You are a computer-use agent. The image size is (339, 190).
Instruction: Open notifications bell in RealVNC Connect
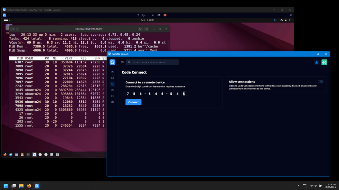click(316, 62)
